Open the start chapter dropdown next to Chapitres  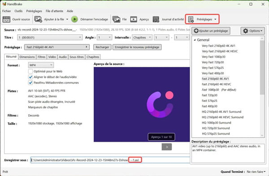[x=161, y=37]
